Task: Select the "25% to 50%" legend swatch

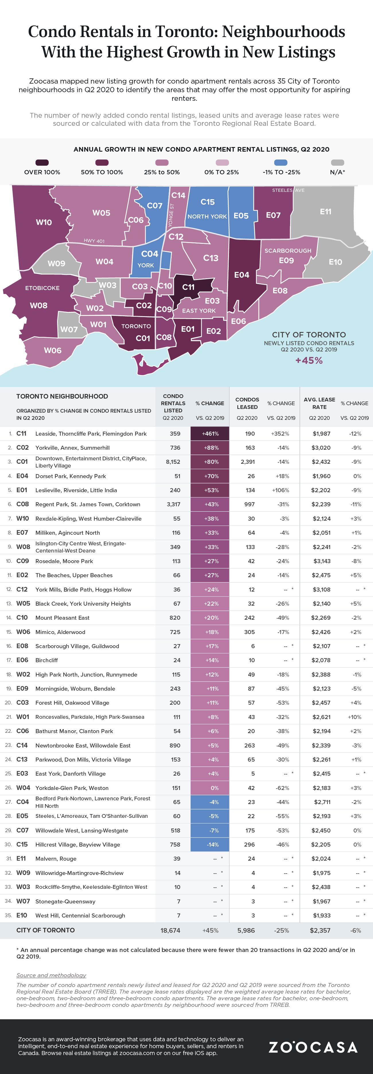Action: point(162,163)
